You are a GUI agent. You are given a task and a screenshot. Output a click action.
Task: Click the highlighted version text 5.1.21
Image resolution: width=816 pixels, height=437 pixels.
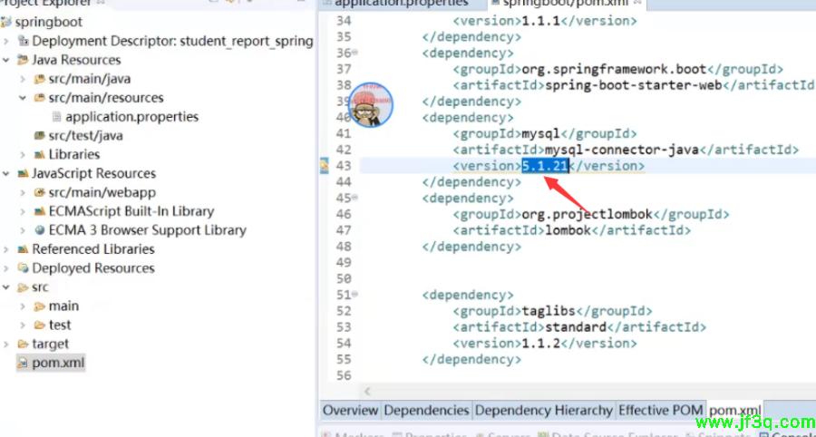544,166
